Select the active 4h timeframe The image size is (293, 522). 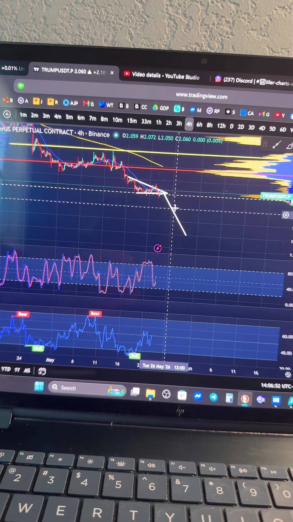point(189,124)
